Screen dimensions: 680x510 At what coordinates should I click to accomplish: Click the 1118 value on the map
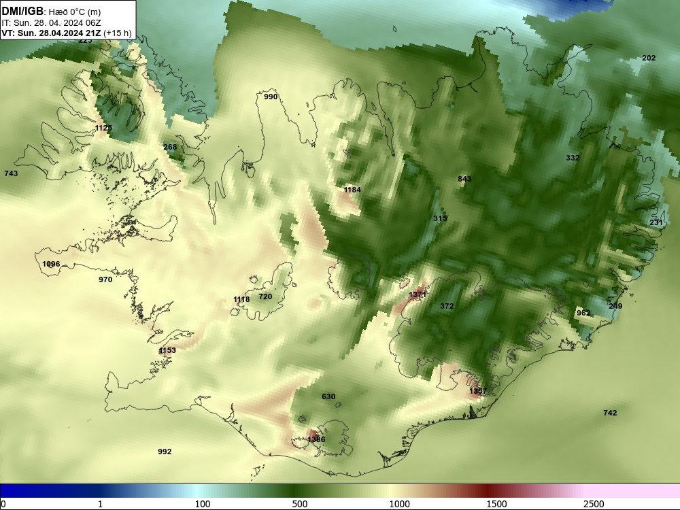click(x=241, y=299)
